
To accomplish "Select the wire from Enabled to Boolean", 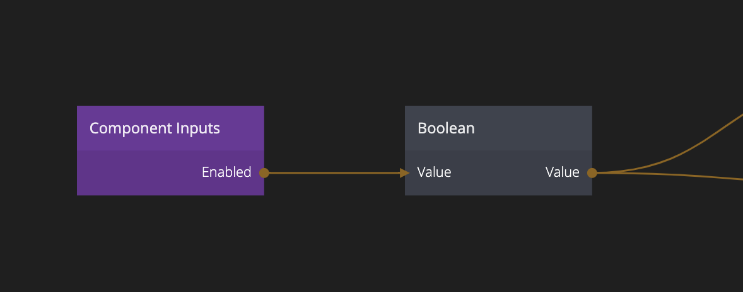I will pyautogui.click(x=334, y=173).
